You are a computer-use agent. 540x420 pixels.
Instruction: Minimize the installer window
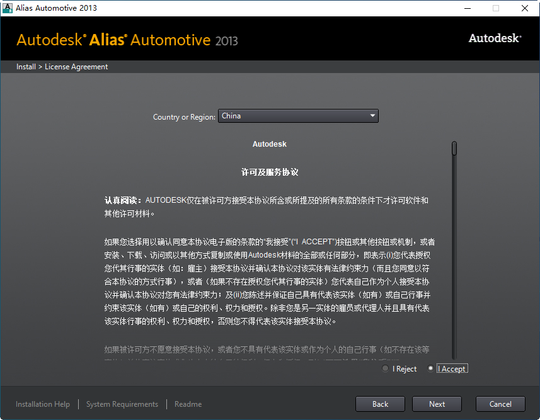pyautogui.click(x=468, y=8)
